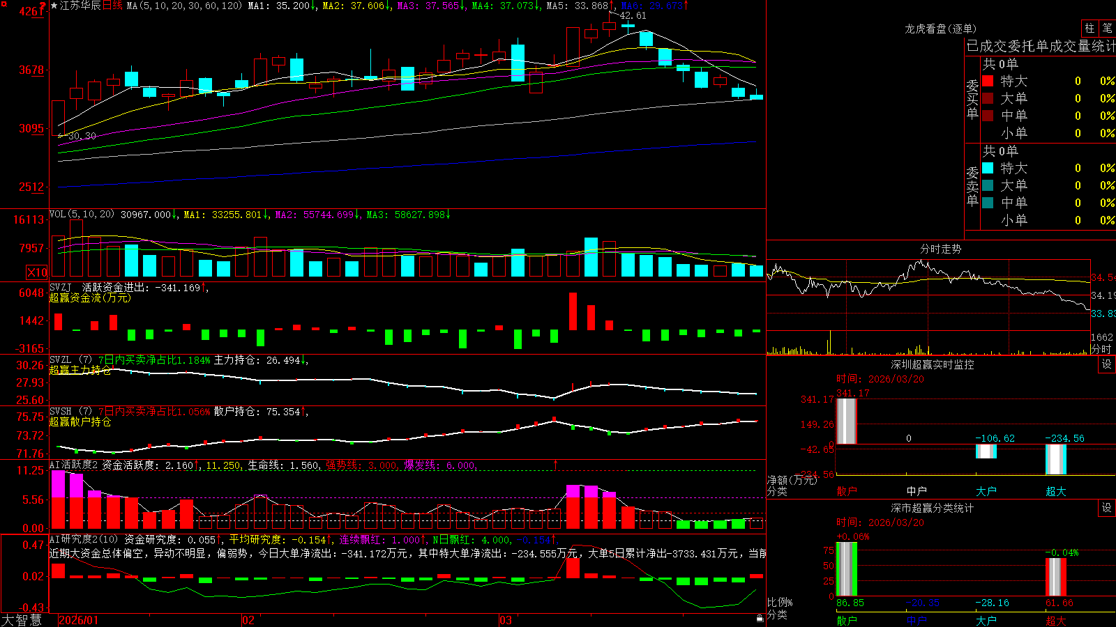Open 设 settings for 深市超赢分类统计
This screenshot has height=627, width=1116.
1107,508
